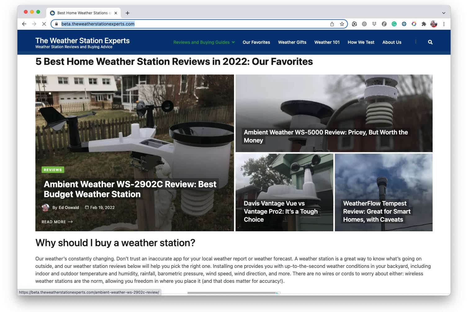Stop loading the page
468x312 pixels.
click(44, 24)
